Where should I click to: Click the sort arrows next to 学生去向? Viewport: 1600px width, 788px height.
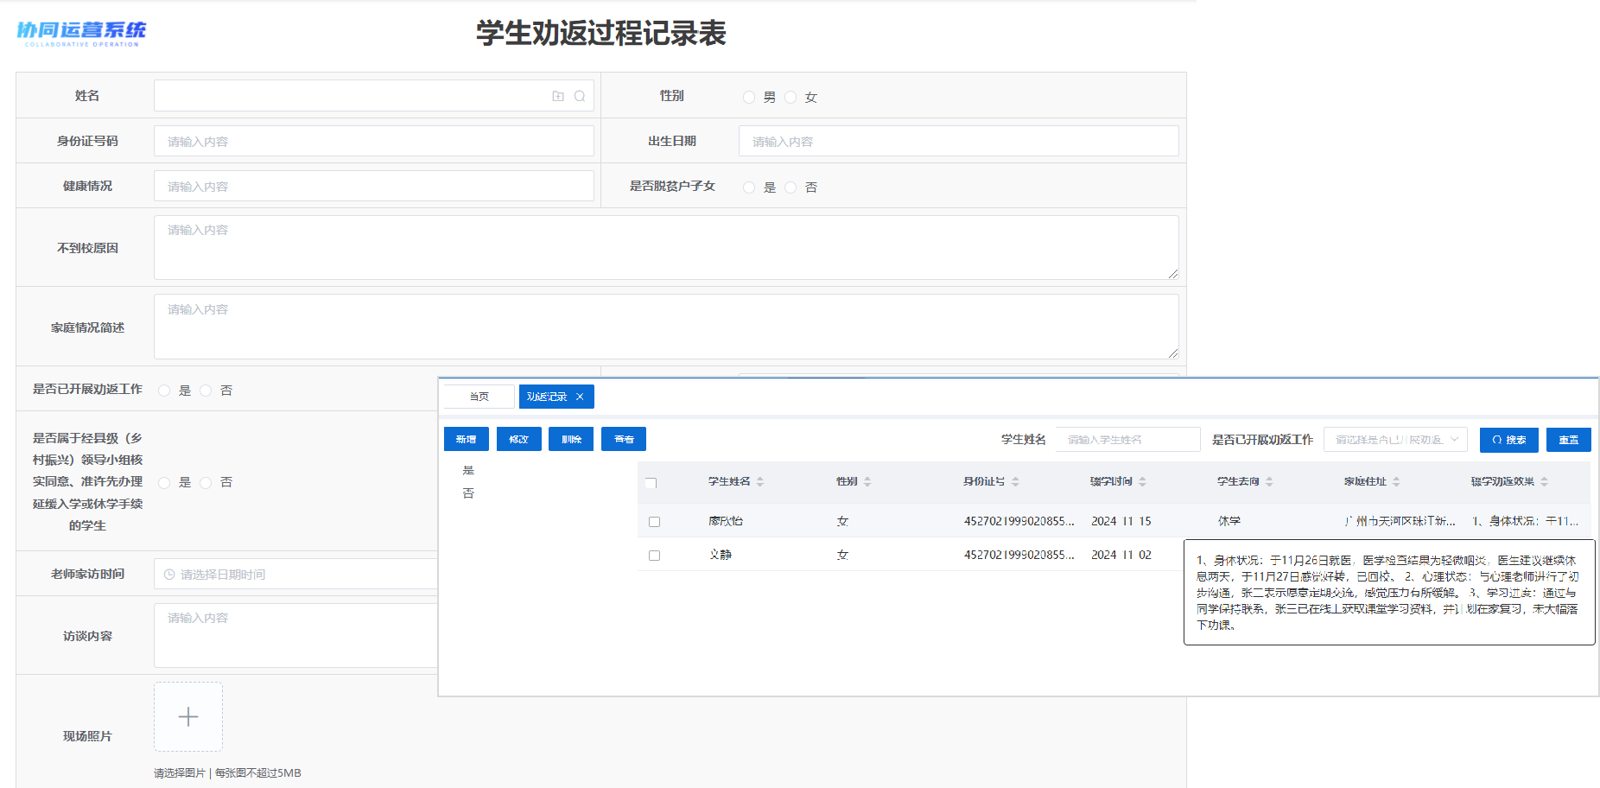(1269, 481)
